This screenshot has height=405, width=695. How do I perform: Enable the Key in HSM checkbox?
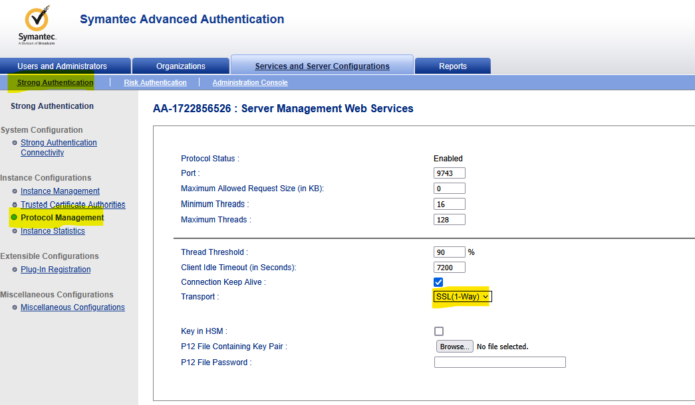point(438,331)
